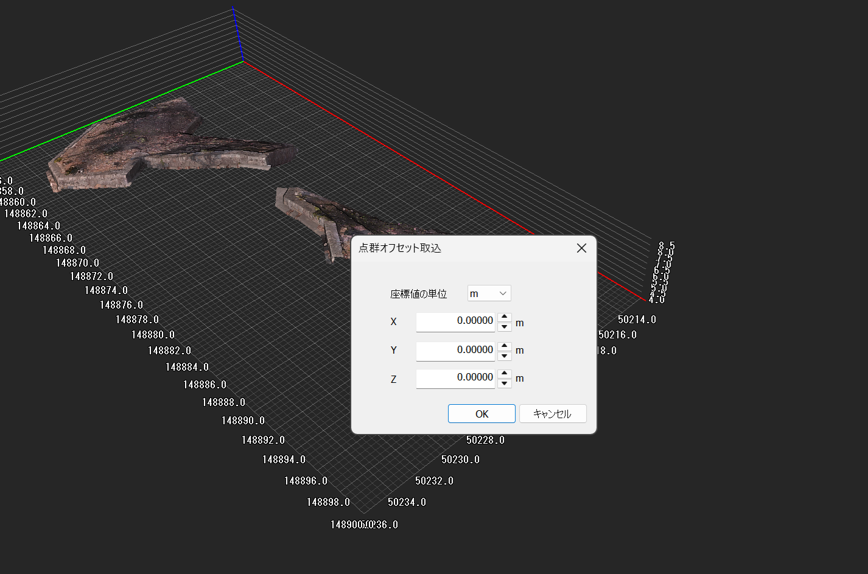Click the axis label 148880.0
Screen dimensions: 868x574
153,335
